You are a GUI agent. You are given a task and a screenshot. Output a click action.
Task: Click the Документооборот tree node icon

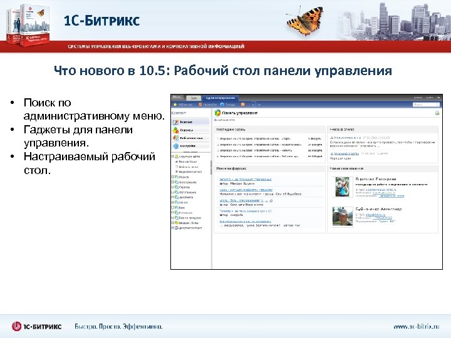177,228
